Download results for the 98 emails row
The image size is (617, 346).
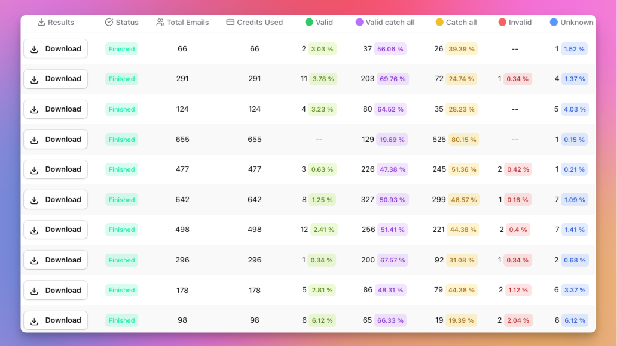coord(56,320)
